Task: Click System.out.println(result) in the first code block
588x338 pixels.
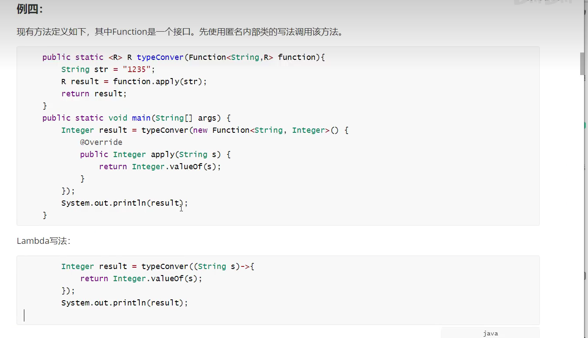Action: tap(124, 203)
